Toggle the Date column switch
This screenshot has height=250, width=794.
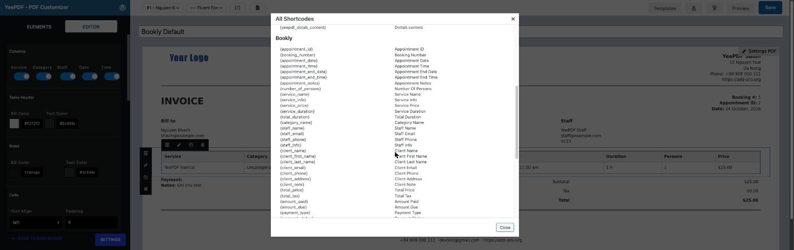click(90, 76)
